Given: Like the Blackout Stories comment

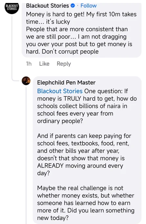Looking at the screenshot, I should (x=44, y=64).
